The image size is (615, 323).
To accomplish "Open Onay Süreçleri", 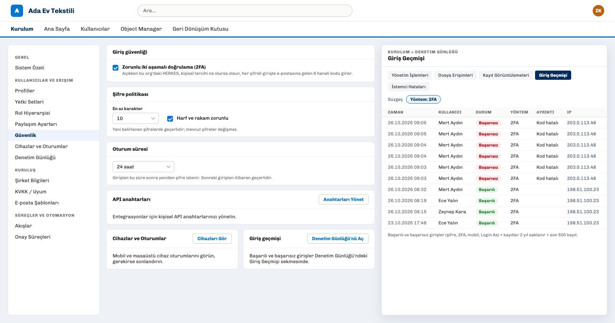I will [x=54, y=237].
